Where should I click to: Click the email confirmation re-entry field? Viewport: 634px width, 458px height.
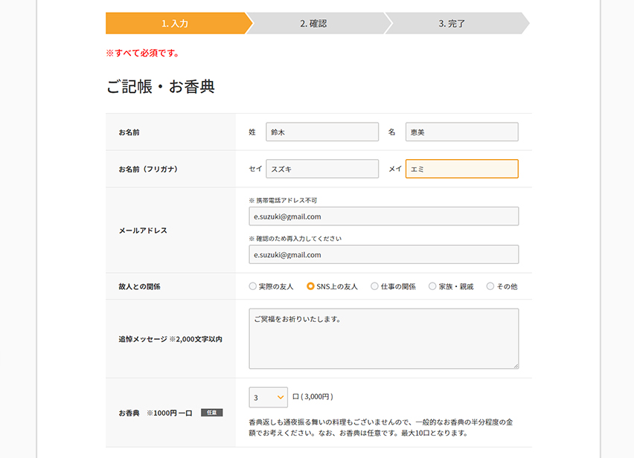[x=384, y=254]
